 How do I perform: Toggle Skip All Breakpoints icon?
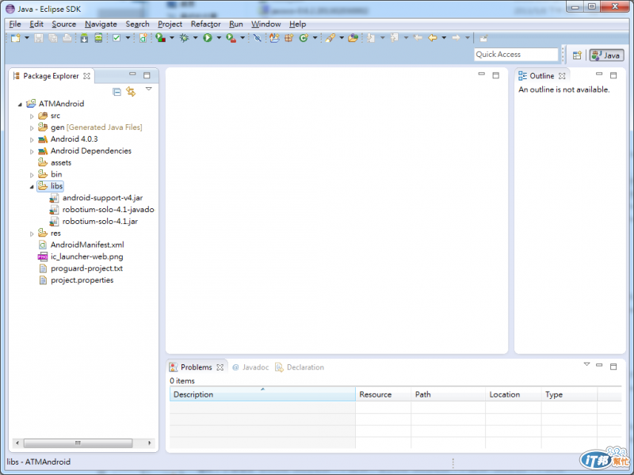click(257, 38)
